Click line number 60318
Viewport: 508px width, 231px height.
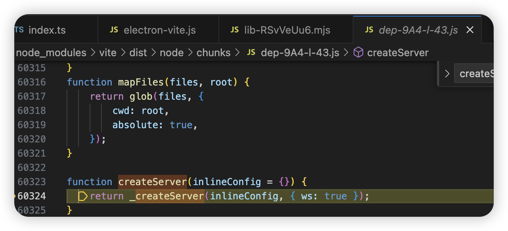[x=32, y=111]
